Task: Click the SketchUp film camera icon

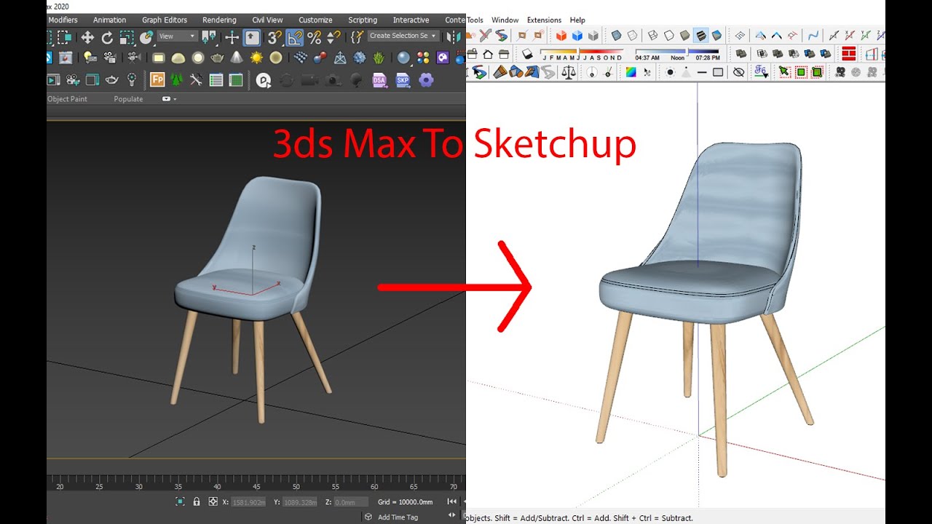Action: click(x=840, y=72)
